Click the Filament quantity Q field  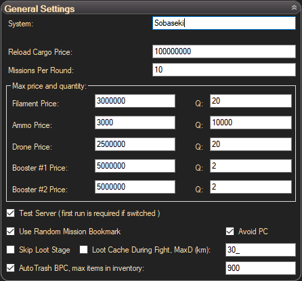click(x=251, y=101)
